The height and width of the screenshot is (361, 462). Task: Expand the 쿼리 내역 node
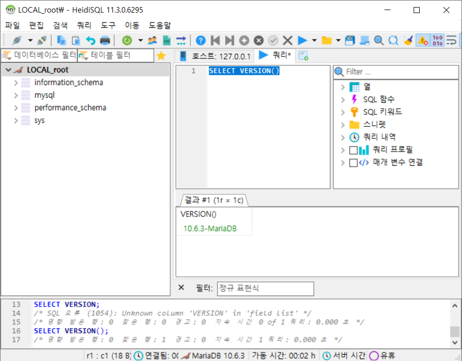(x=343, y=137)
